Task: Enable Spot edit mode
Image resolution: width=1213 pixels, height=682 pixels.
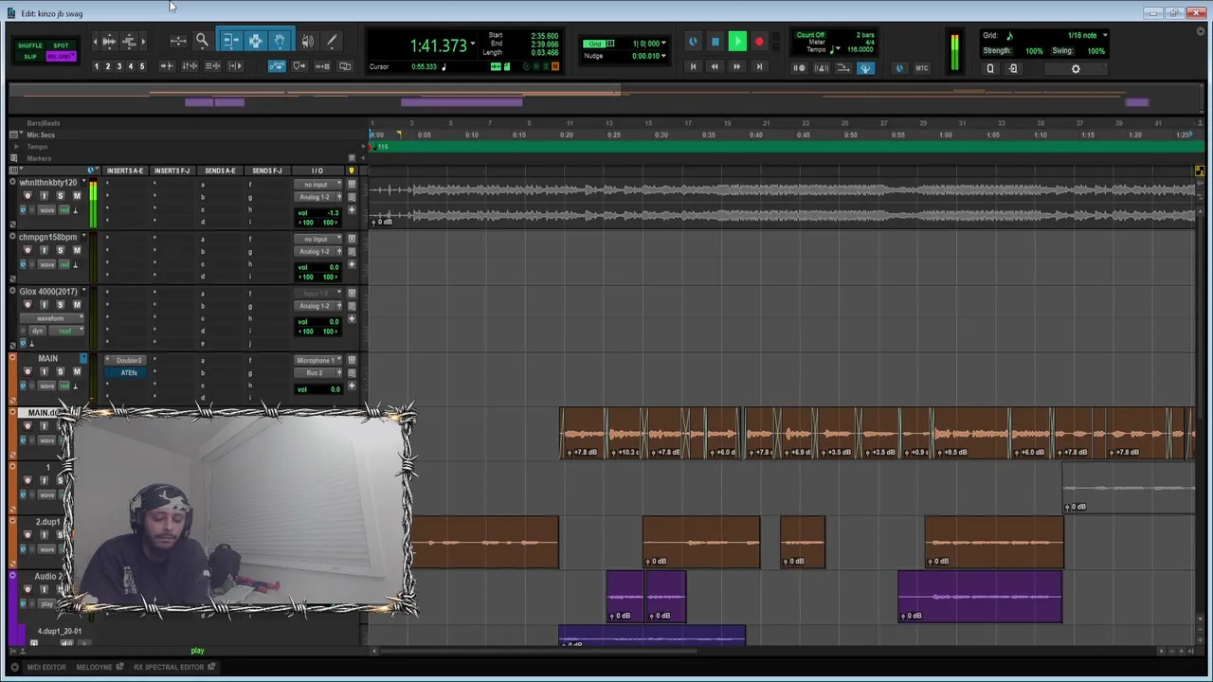Action: pos(61,45)
